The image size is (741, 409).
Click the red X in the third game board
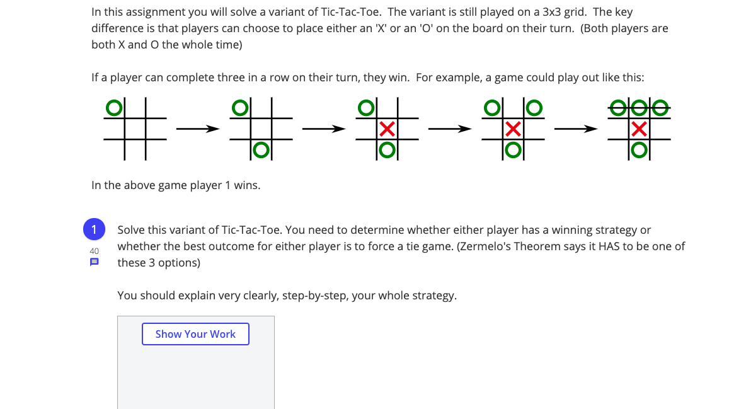click(387, 129)
